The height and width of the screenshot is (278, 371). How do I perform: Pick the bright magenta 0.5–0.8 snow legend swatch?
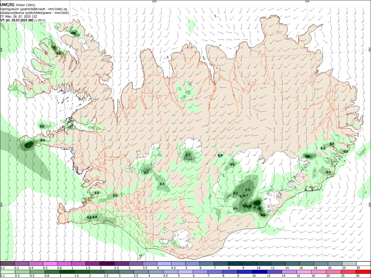pos(50,264)
